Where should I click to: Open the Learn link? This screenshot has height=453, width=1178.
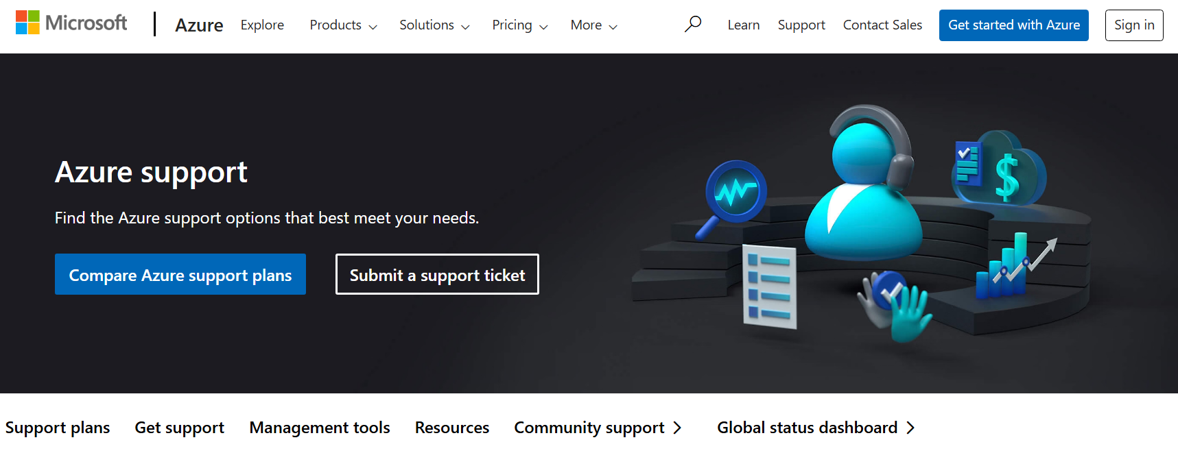(x=744, y=25)
